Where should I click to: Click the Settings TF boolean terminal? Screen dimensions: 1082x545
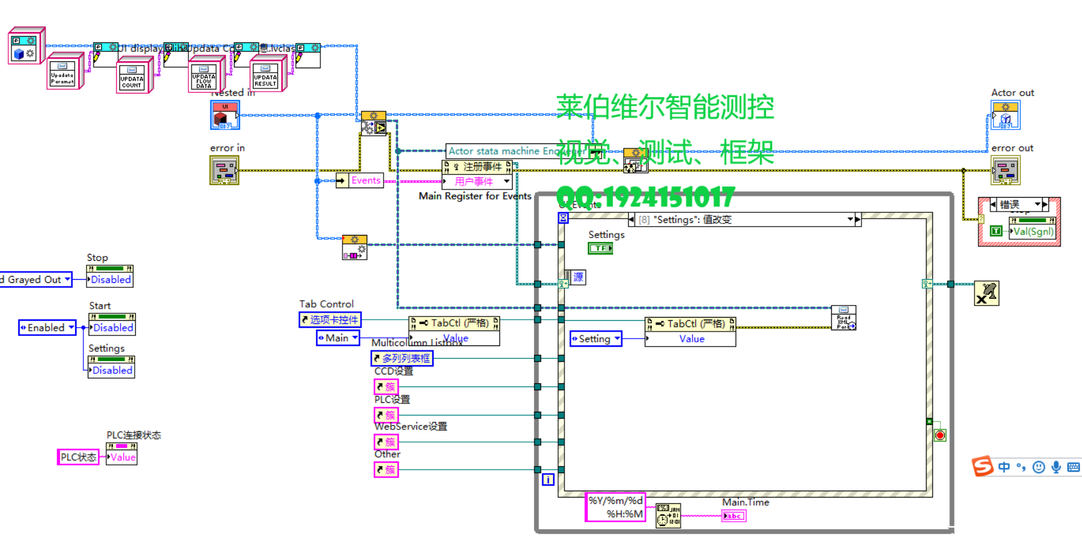click(600, 248)
